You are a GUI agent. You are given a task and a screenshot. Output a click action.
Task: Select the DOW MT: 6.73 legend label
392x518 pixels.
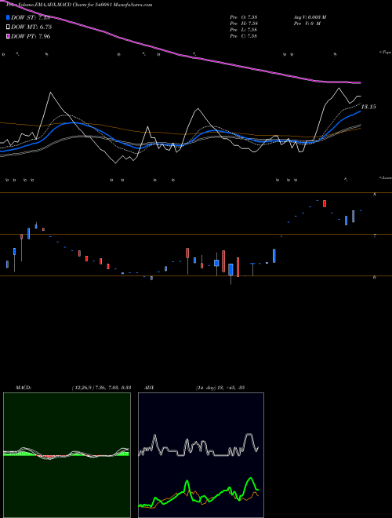click(31, 27)
